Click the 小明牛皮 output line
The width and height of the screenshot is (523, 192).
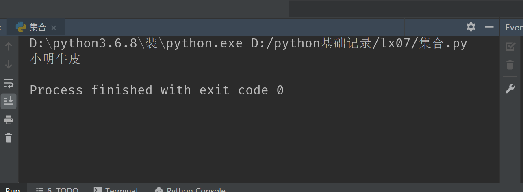point(55,60)
